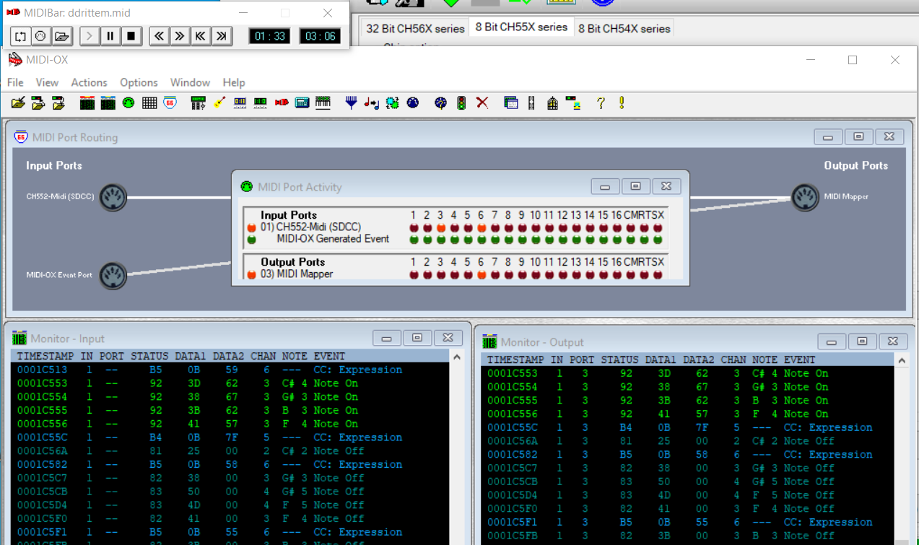This screenshot has height=545, width=919.
Task: Click the blue wheel sync toolbar icon
Action: pyautogui.click(x=440, y=103)
